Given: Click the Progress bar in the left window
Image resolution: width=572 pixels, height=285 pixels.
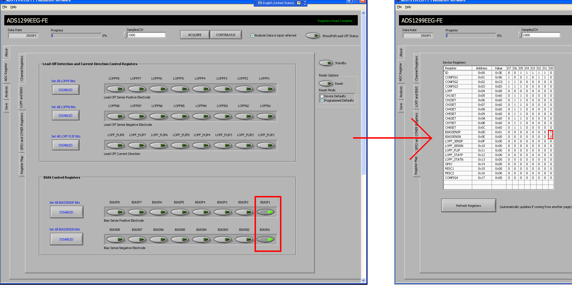Looking at the screenshot, I should pos(76,36).
